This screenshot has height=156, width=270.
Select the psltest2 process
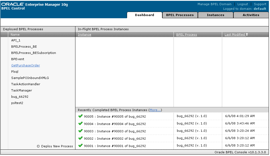(17, 103)
